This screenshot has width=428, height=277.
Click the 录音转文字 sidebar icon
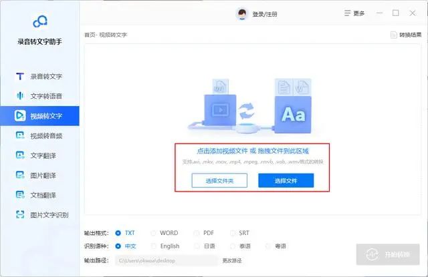tap(20, 76)
